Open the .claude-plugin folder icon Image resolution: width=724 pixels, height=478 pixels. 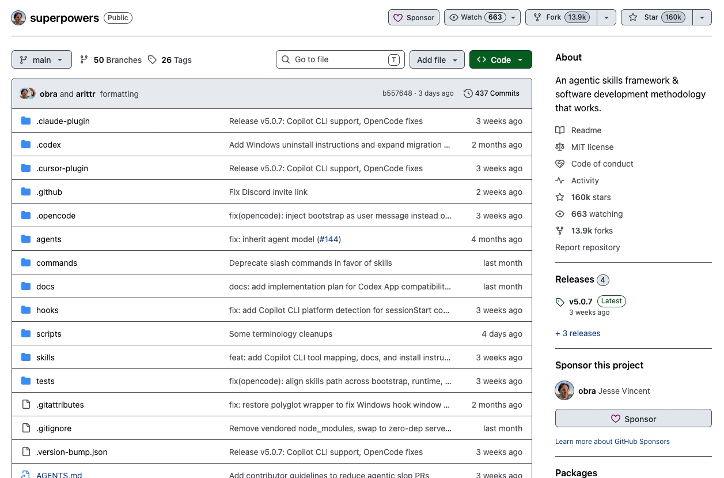(x=26, y=121)
